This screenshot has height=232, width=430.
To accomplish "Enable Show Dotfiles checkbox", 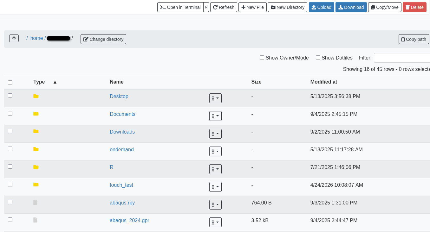I will click(318, 58).
